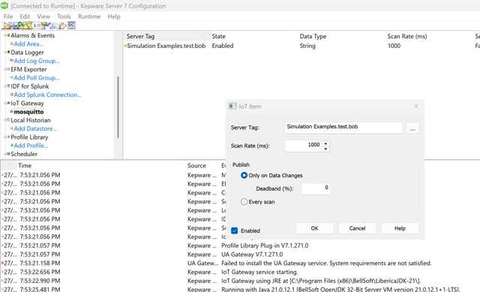The height and width of the screenshot is (292, 480).
Task: Click the project tree vertical scrollbar
Action: pos(118,107)
